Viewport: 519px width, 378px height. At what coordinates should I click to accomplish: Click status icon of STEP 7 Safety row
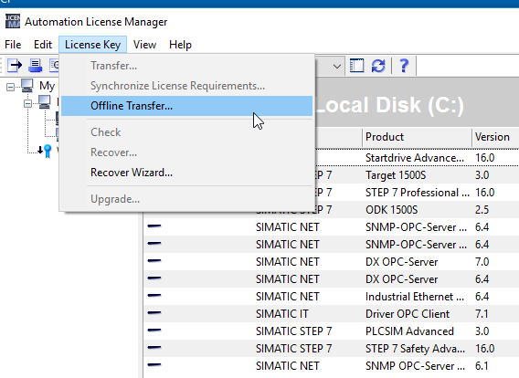pos(154,347)
